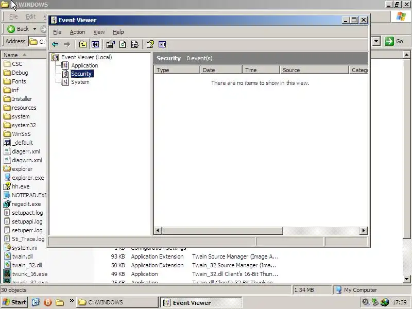Select the CSC folder
The width and height of the screenshot is (412, 309).
(17, 64)
